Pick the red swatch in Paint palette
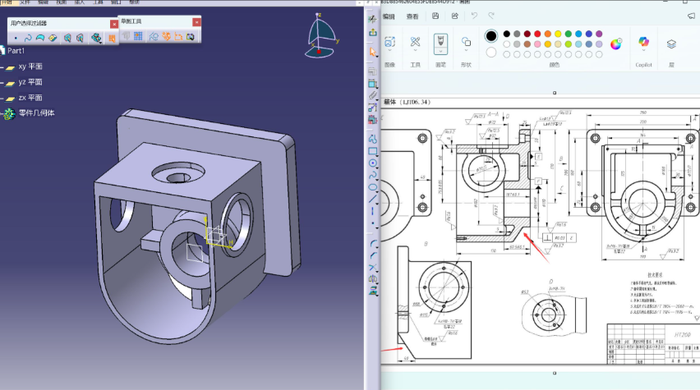Viewport: 700px width, 390px height. click(537, 34)
